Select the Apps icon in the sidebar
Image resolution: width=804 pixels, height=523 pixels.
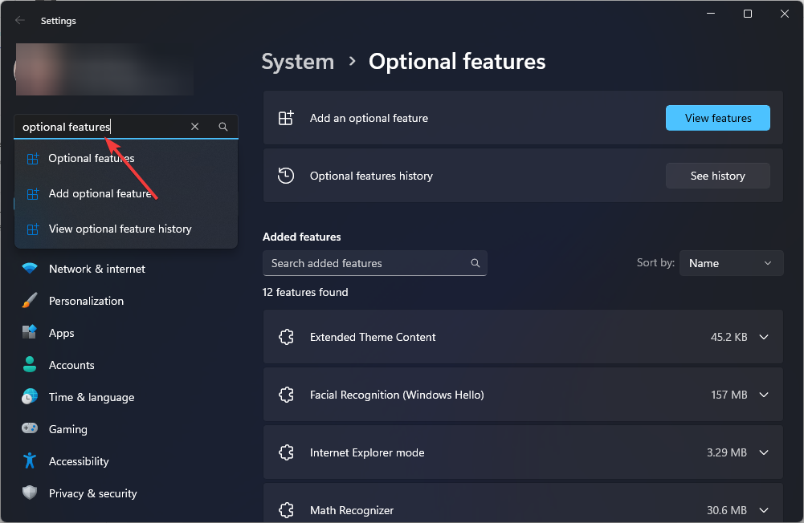(30, 333)
